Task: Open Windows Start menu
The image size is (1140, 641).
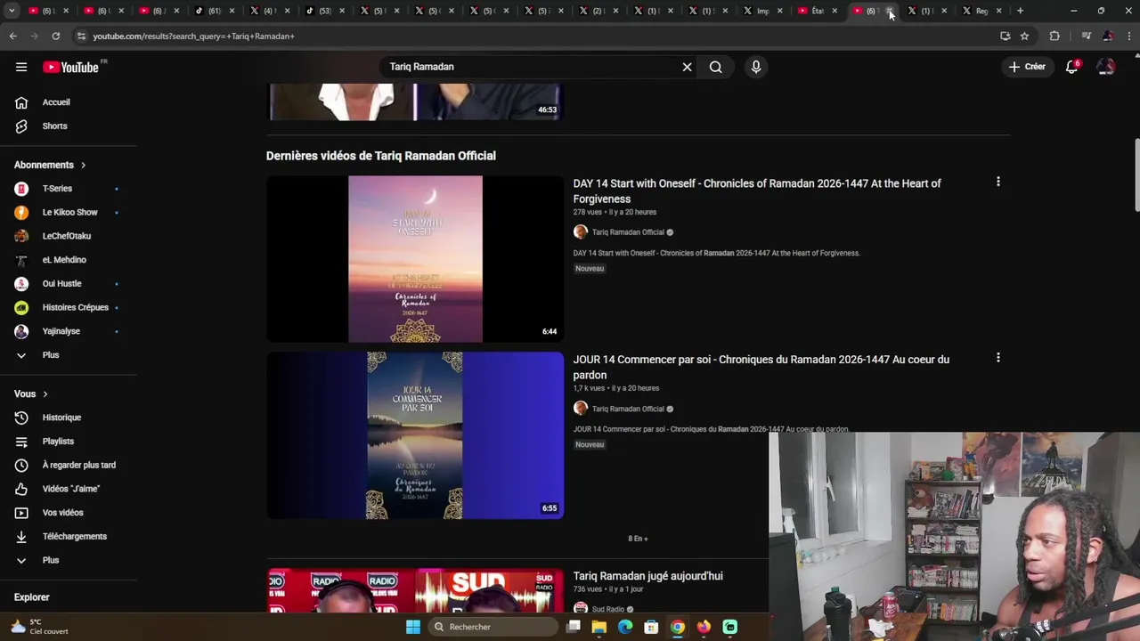Action: coord(413,627)
